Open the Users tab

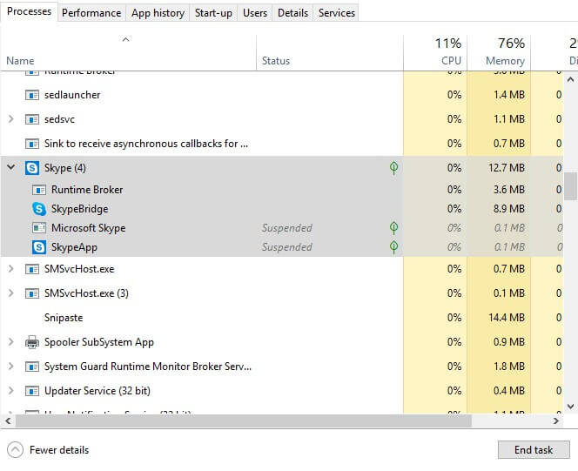(x=255, y=13)
